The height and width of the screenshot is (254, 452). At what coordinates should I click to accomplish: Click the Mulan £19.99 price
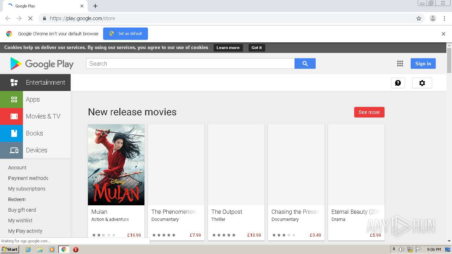pos(134,235)
